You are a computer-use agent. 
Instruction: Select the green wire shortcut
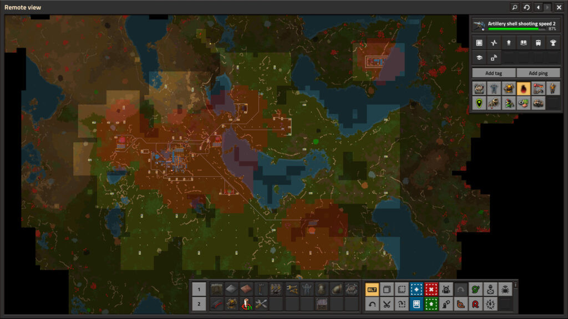(475, 289)
